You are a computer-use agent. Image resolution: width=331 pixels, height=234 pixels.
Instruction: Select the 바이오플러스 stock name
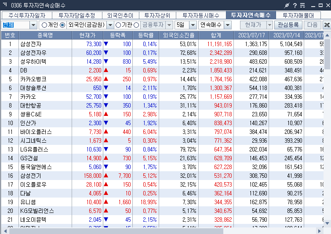coord(36,132)
